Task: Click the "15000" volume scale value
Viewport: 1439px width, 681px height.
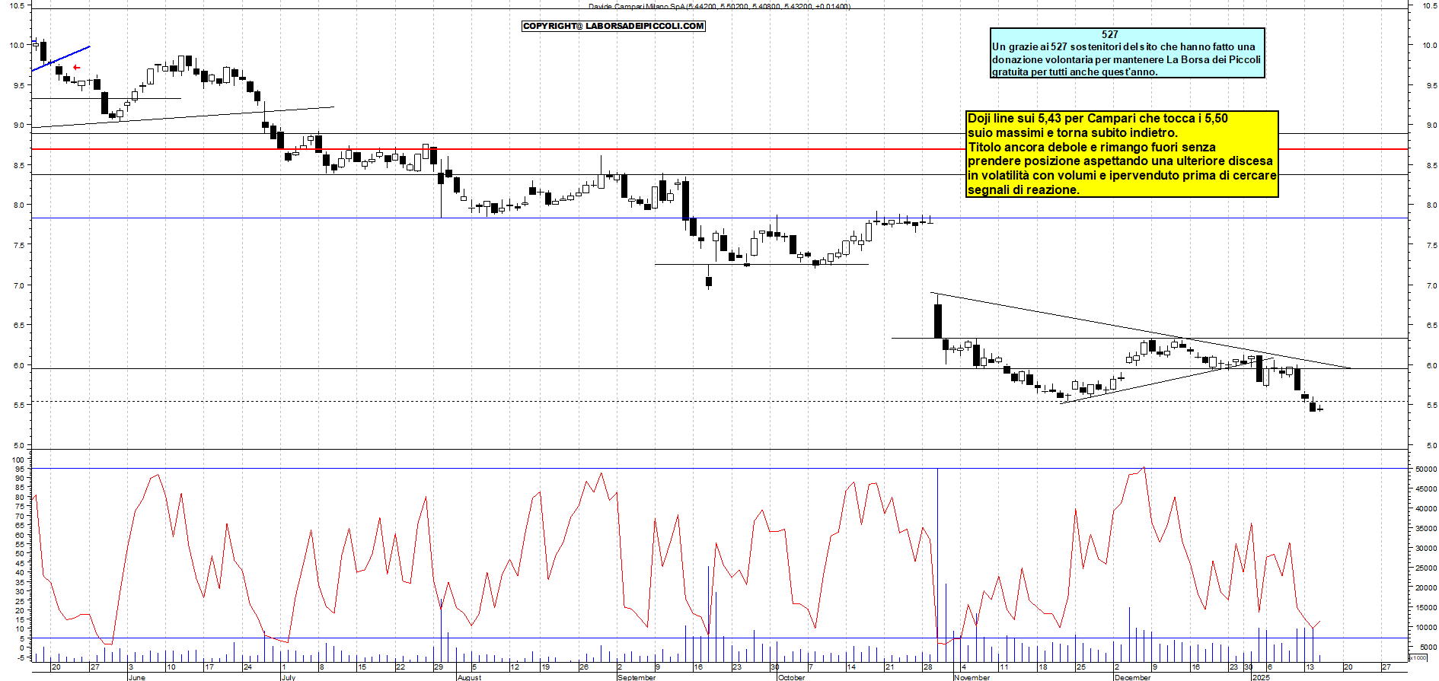Action: pos(1426,608)
